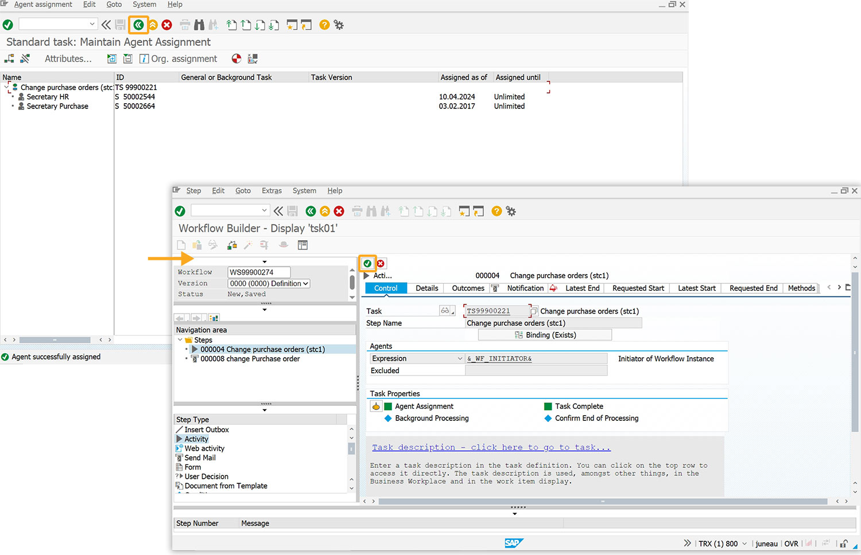Click the red cancel icon beside Transfer checkmark
Image resolution: width=861 pixels, height=555 pixels.
pyautogui.click(x=381, y=264)
